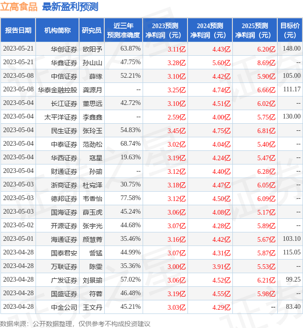This screenshot has height=328, width=303.
Task: Click researcher name 张玲玉
Action: coord(93,131)
